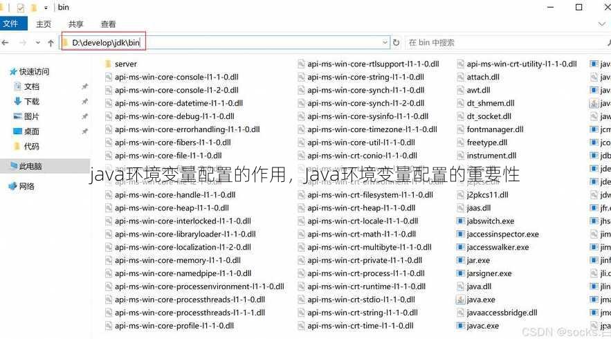Expand the address bar history dropdown

coord(385,42)
